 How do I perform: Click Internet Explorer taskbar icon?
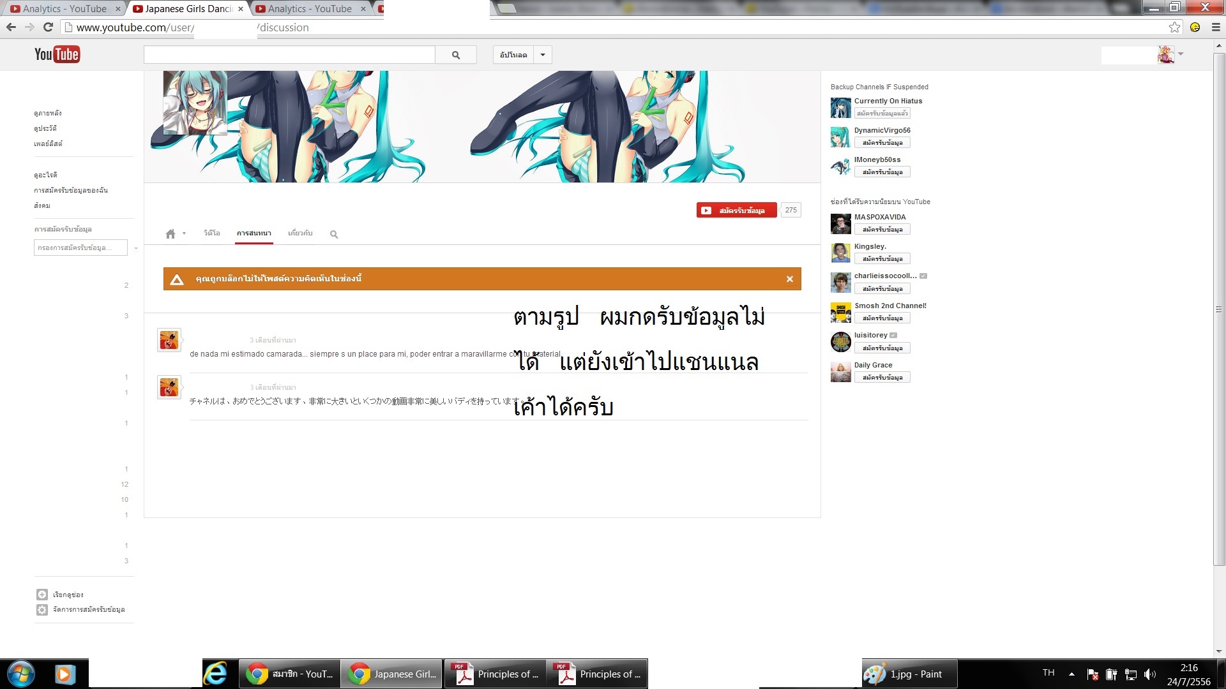click(215, 674)
